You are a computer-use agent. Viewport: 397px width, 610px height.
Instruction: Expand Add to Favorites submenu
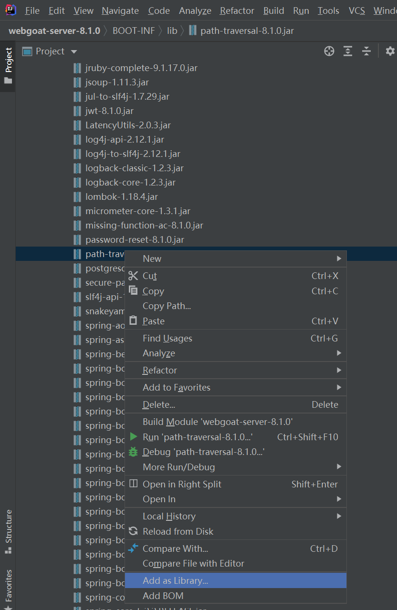point(236,387)
